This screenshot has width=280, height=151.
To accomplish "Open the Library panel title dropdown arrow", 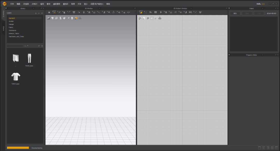I will [x=33, y=8].
